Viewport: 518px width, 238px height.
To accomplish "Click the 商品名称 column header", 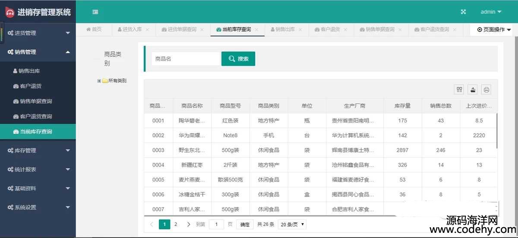I will pos(192,106).
